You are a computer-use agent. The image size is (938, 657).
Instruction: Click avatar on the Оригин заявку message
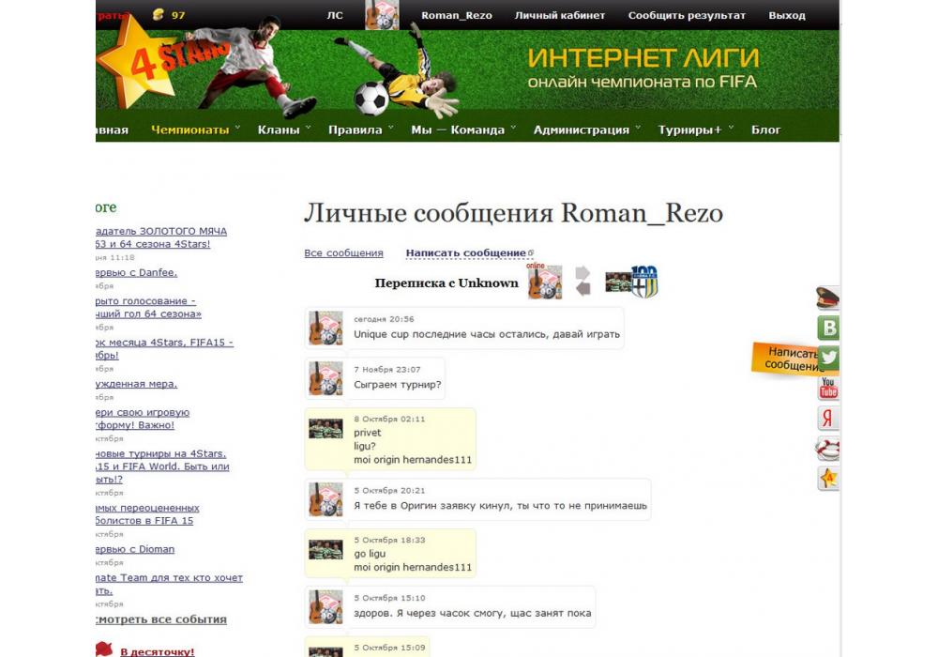click(325, 499)
